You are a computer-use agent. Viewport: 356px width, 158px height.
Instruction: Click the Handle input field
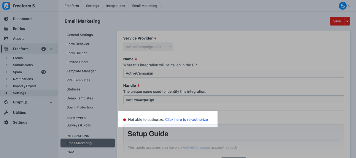point(233,100)
